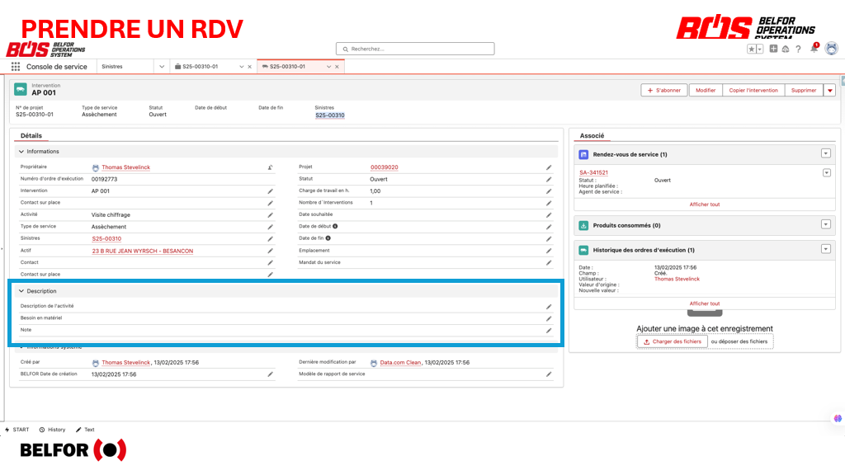Screen dimensions: 845x475
Task: Open the favorites list dropdown arrow
Action: [760, 49]
